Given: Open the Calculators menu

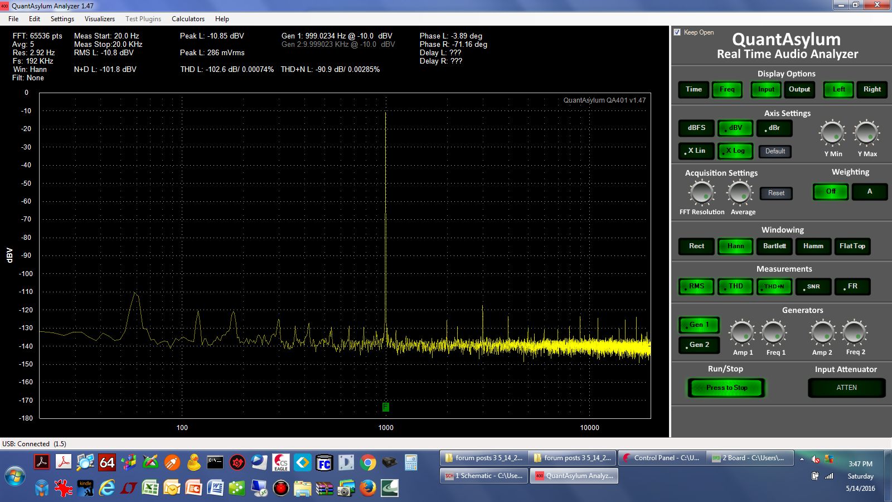Looking at the screenshot, I should pyautogui.click(x=188, y=18).
